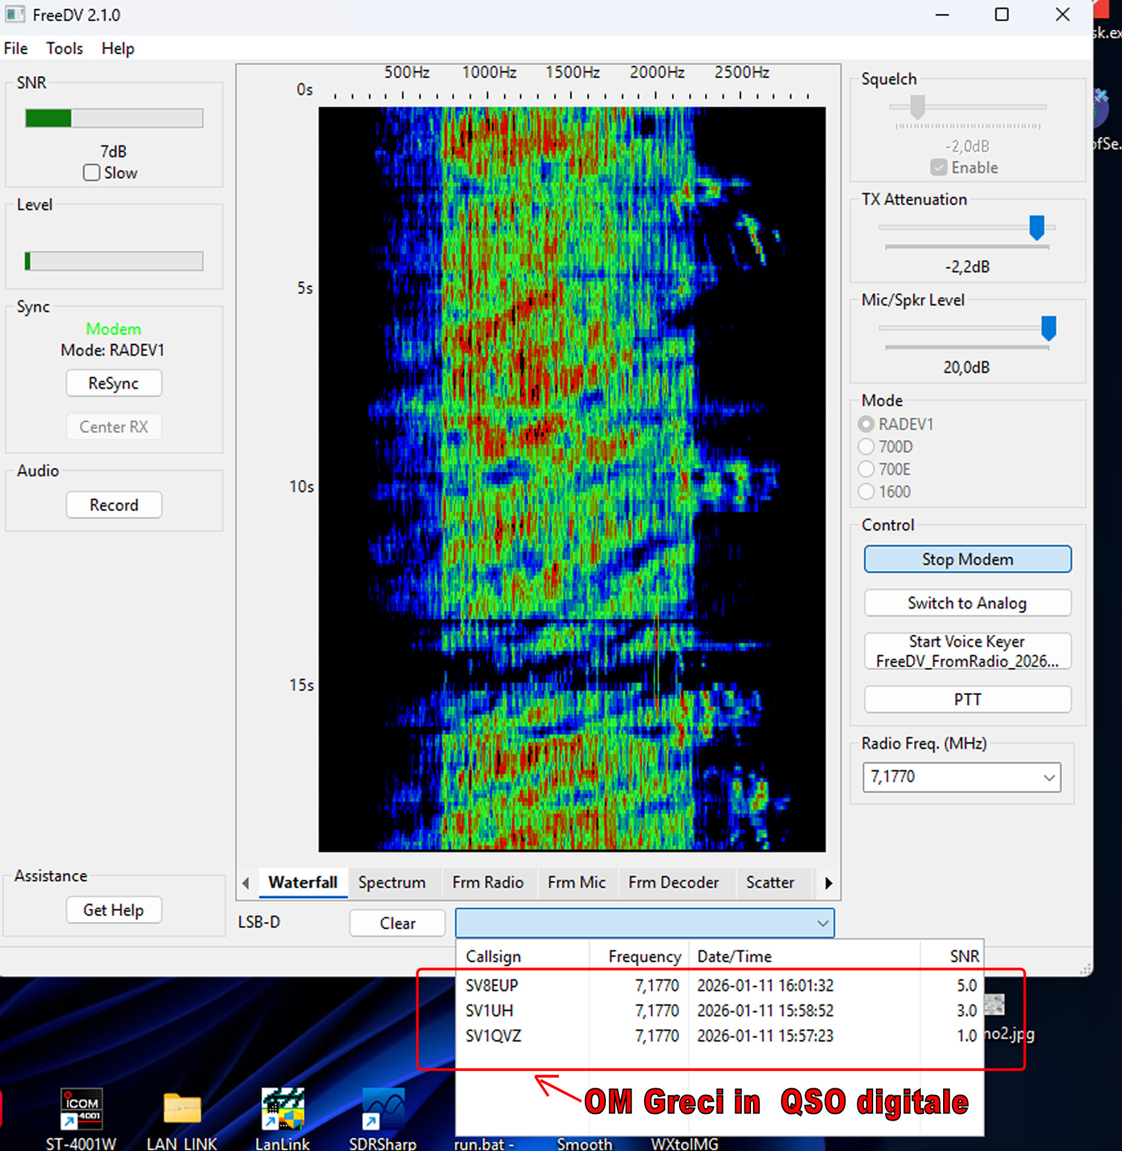Viewport: 1122px width, 1151px height.
Task: Expand the Radio Freq. dropdown
Action: pos(1048,777)
